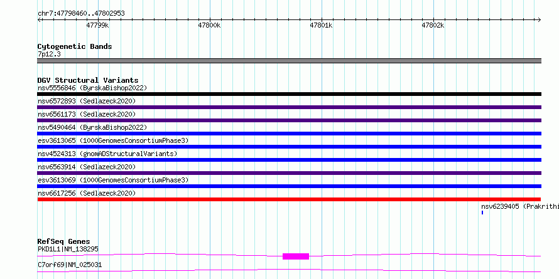Open variant nsv5490464 (ByrskaBishop2022) label
This screenshot has height=279, width=559.
pyautogui.click(x=92, y=127)
